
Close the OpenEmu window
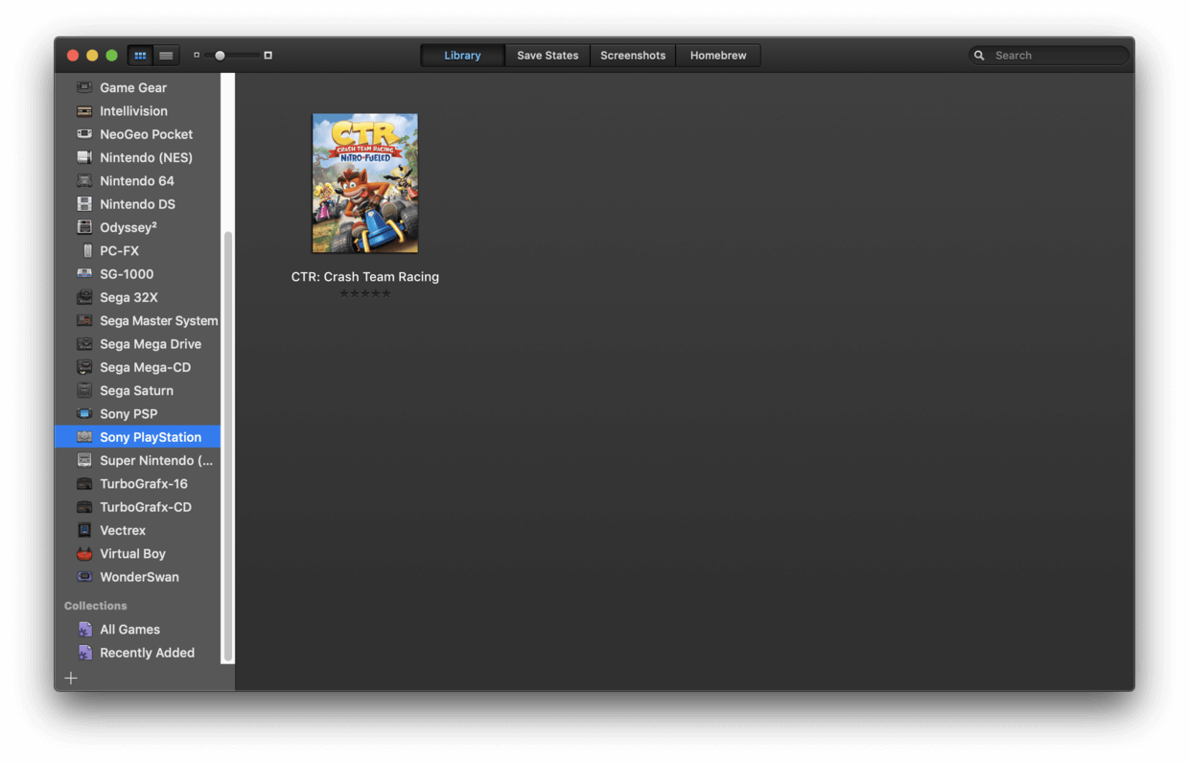coord(73,56)
